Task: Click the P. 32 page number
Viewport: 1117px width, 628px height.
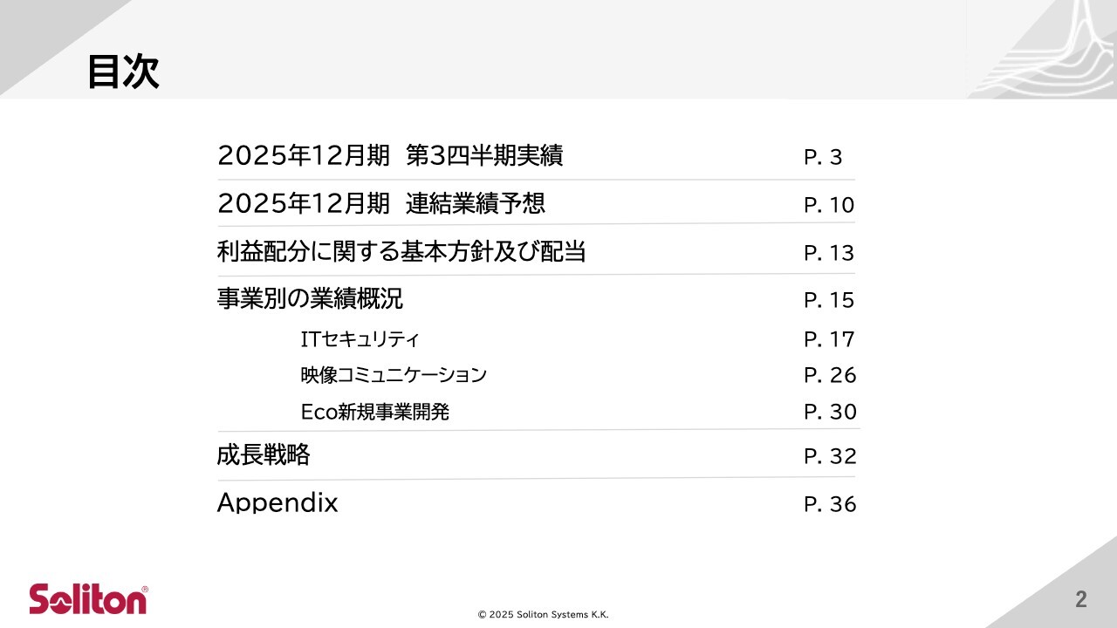Action: [x=830, y=456]
